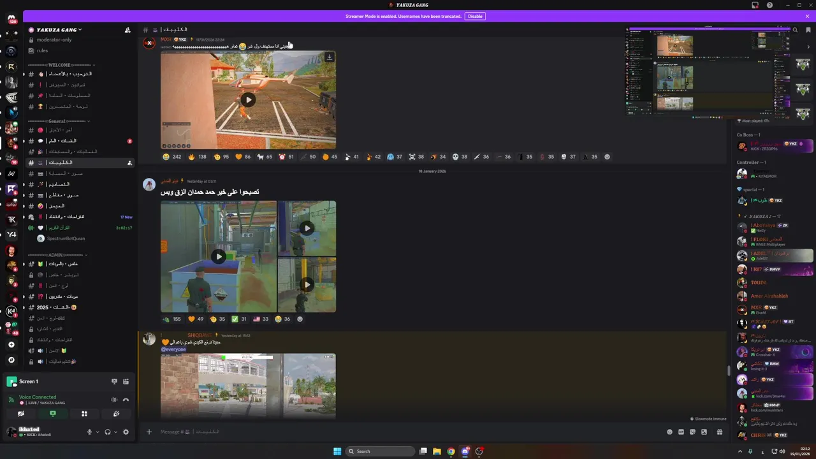816x459 pixels.
Task: Add a reaction to the warehouse clips post
Action: 300,319
